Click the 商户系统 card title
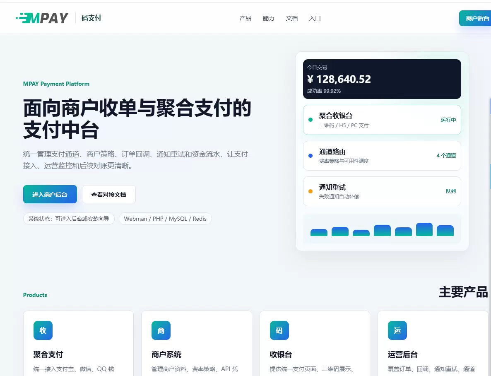This screenshot has width=491, height=376. point(166,354)
